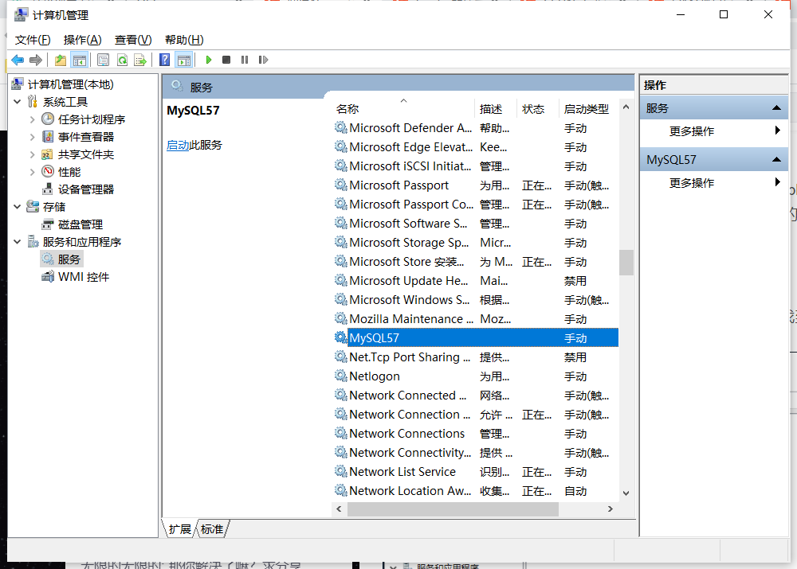The width and height of the screenshot is (797, 569).
Task: Select 计算机管理(本地) root node
Action: coord(71,84)
